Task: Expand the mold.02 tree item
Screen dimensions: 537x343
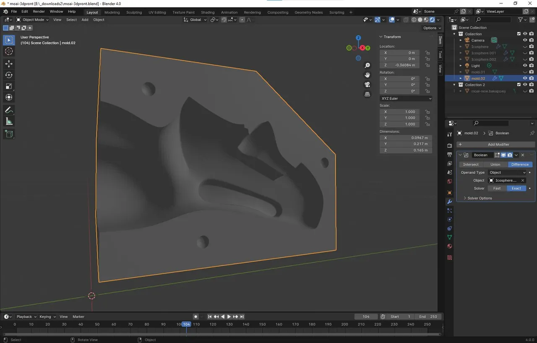Action: (x=461, y=78)
